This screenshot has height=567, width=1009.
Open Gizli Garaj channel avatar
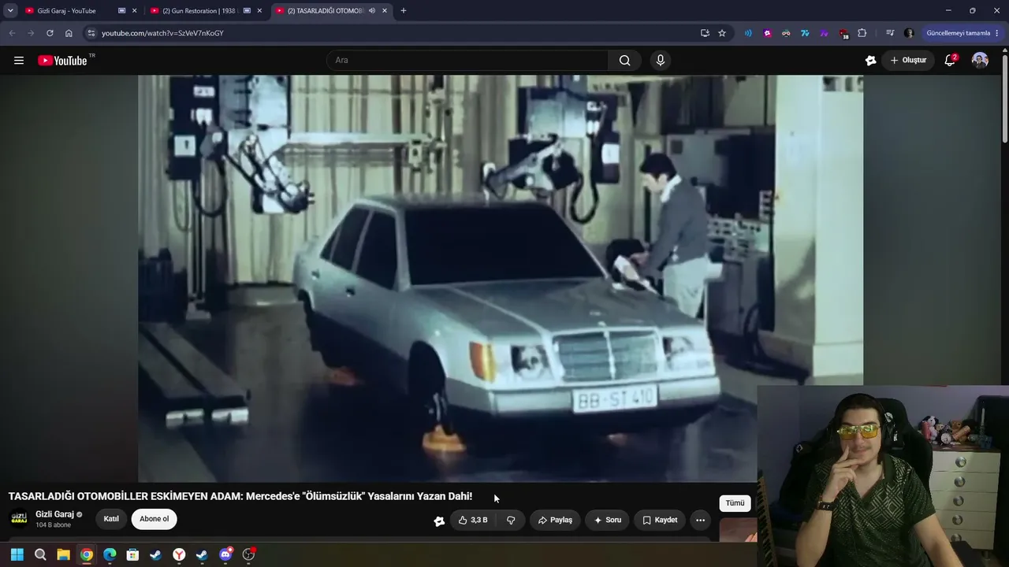[19, 519]
